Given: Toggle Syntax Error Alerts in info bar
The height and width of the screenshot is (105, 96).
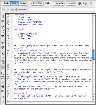Looking at the screenshot, I should (3, 67).
